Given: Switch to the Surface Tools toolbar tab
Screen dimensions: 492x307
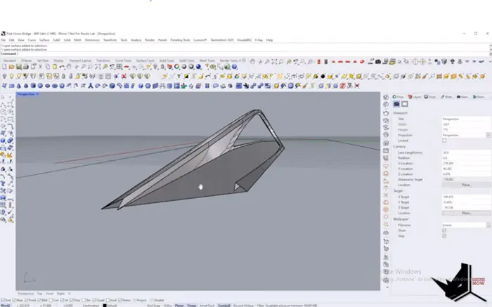Looking at the screenshot, I should tap(145, 60).
